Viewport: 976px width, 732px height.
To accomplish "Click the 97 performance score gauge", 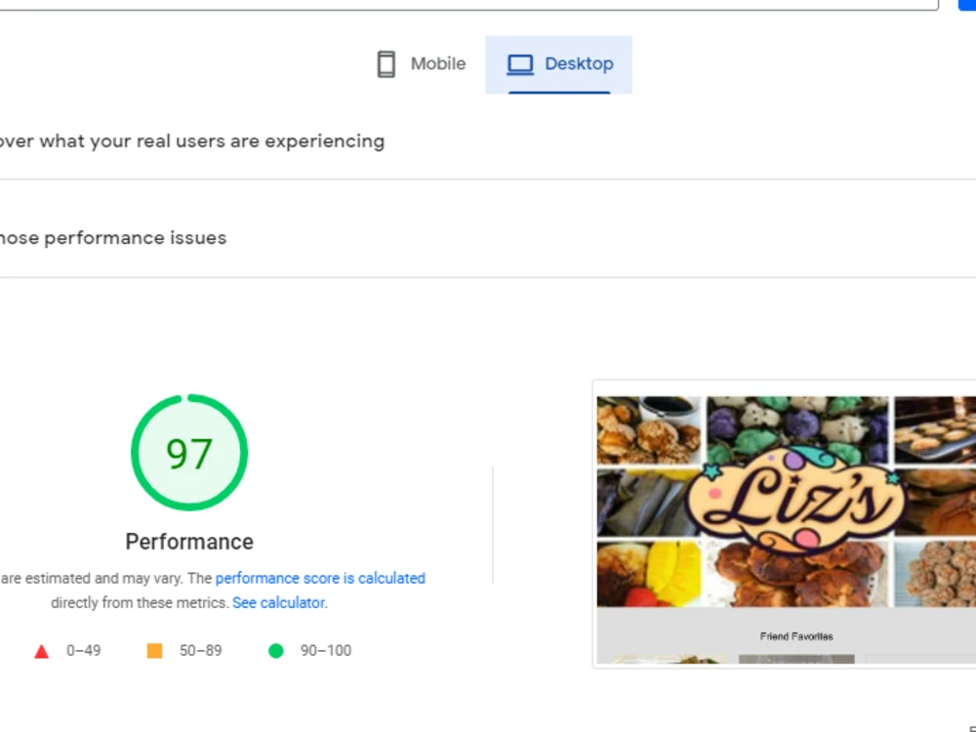I will (x=189, y=453).
